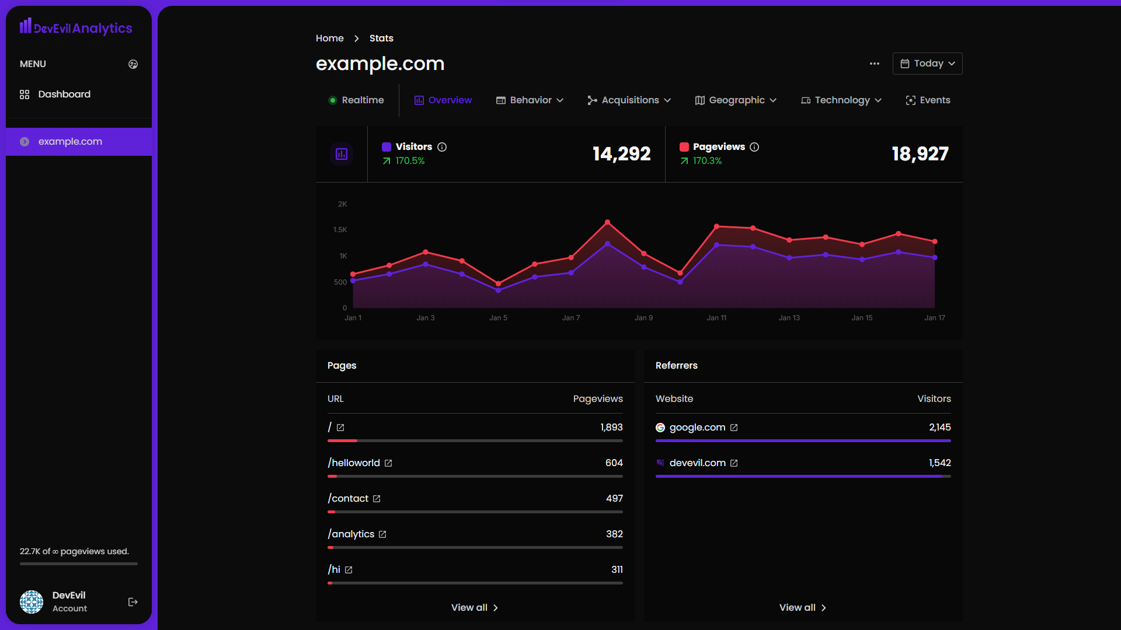Select the chart icon left of the Visitors stat
Viewport: 1121px width, 630px height.
pos(342,153)
